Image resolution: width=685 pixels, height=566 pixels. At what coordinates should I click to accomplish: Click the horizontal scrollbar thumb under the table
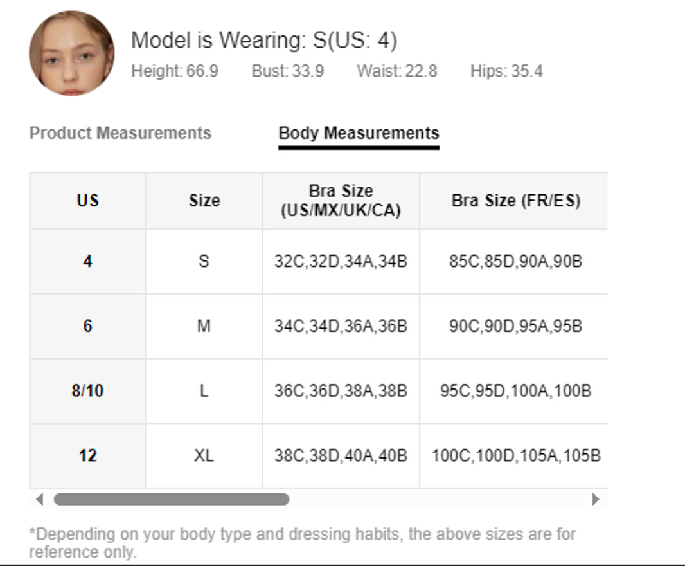tap(171, 499)
